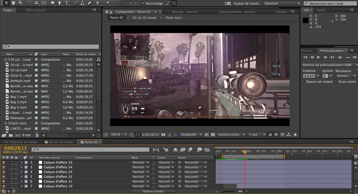Expand layer 2 Calque d'effets 35 triangle
The width and height of the screenshot is (358, 194).
[21, 162]
